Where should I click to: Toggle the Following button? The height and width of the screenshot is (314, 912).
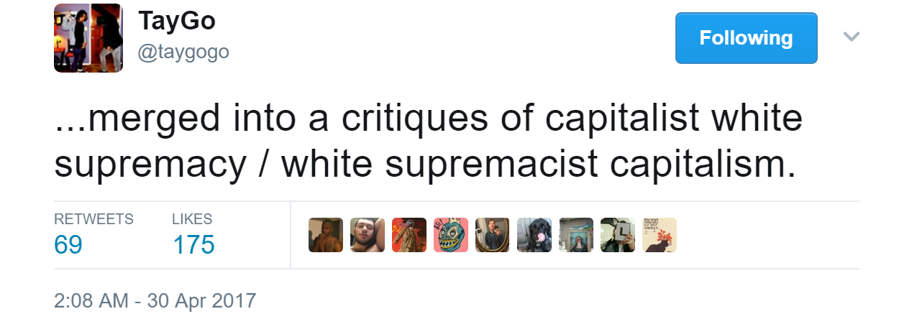745,38
